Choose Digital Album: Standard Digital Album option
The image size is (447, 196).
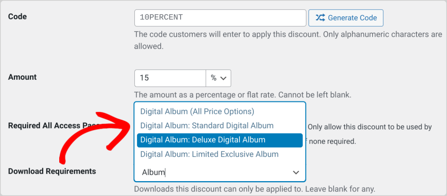207,126
